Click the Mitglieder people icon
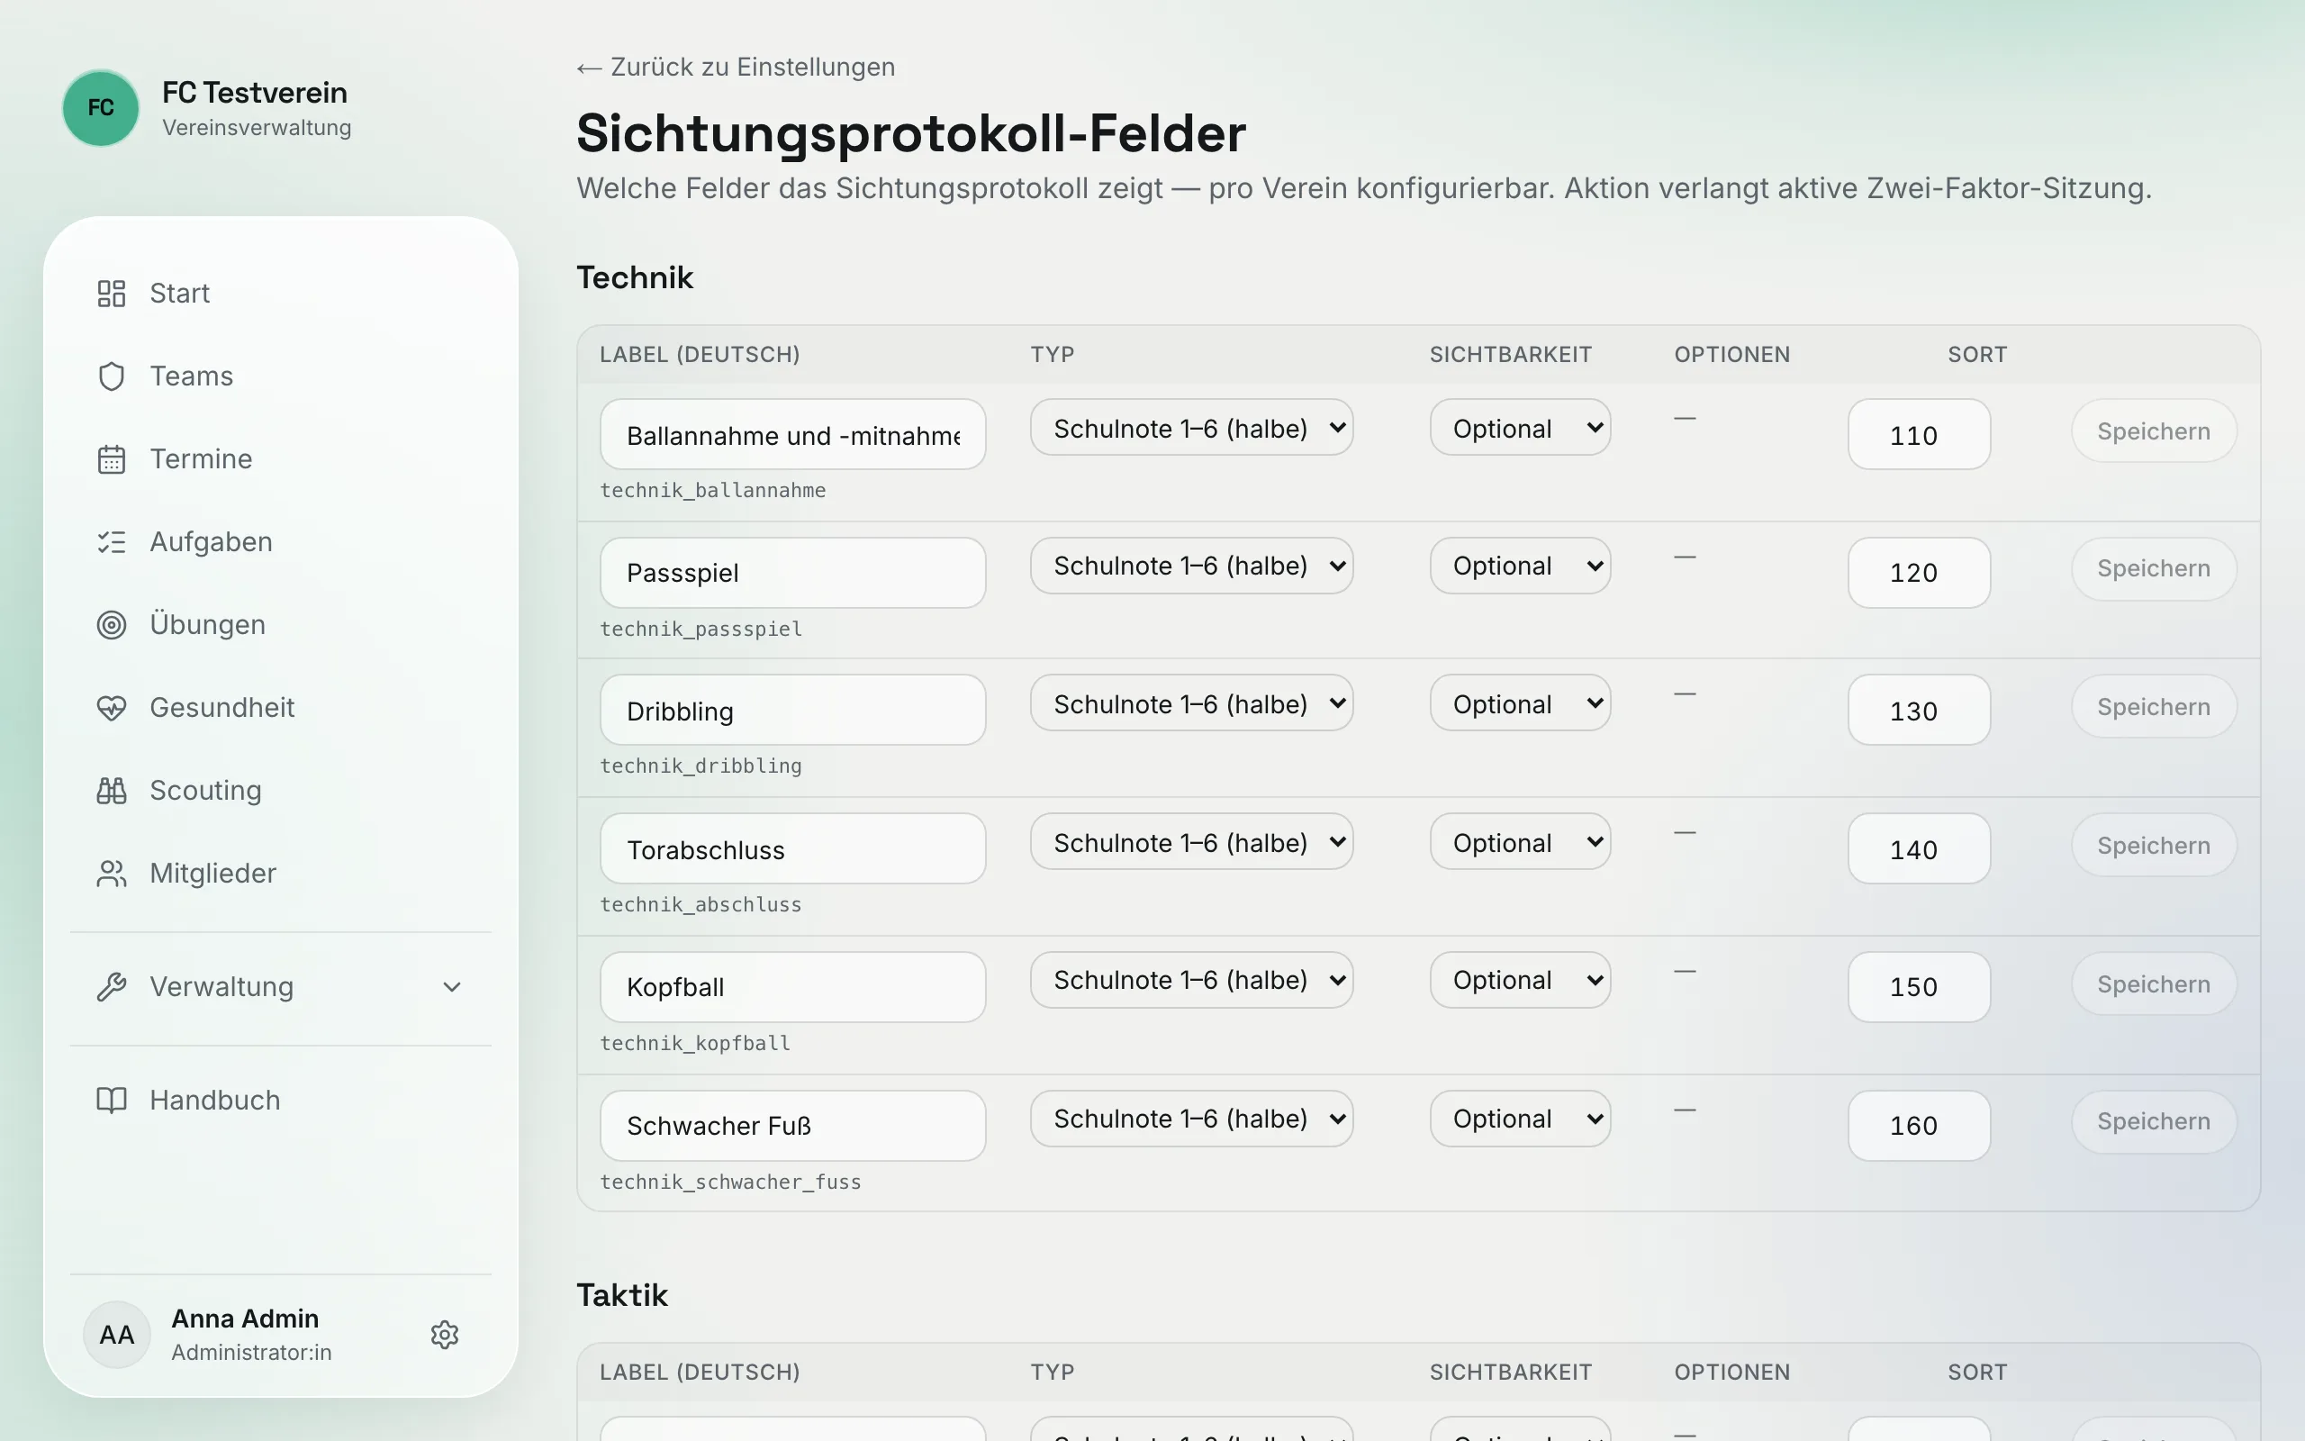Screen dimensions: 2305x1441 (112, 874)
